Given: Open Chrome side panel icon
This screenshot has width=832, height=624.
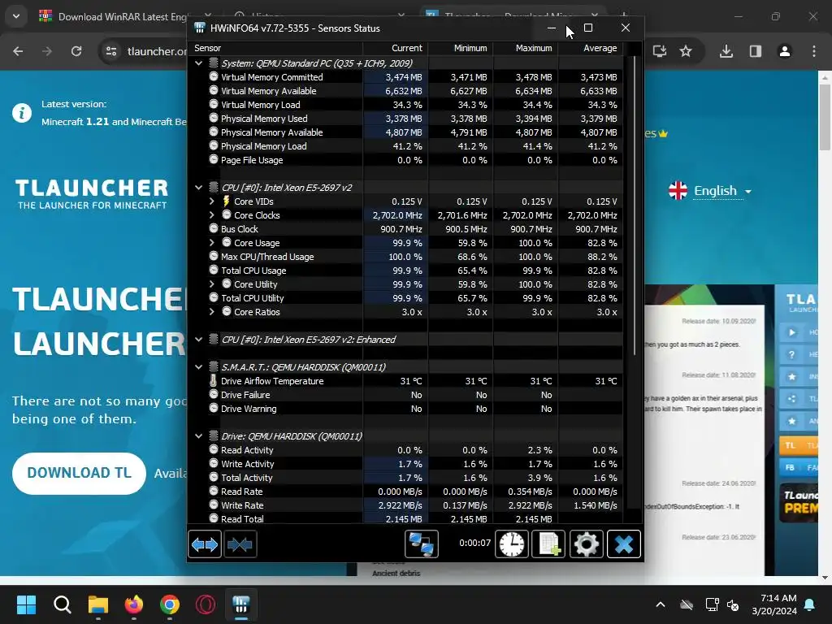Looking at the screenshot, I should pos(755,51).
